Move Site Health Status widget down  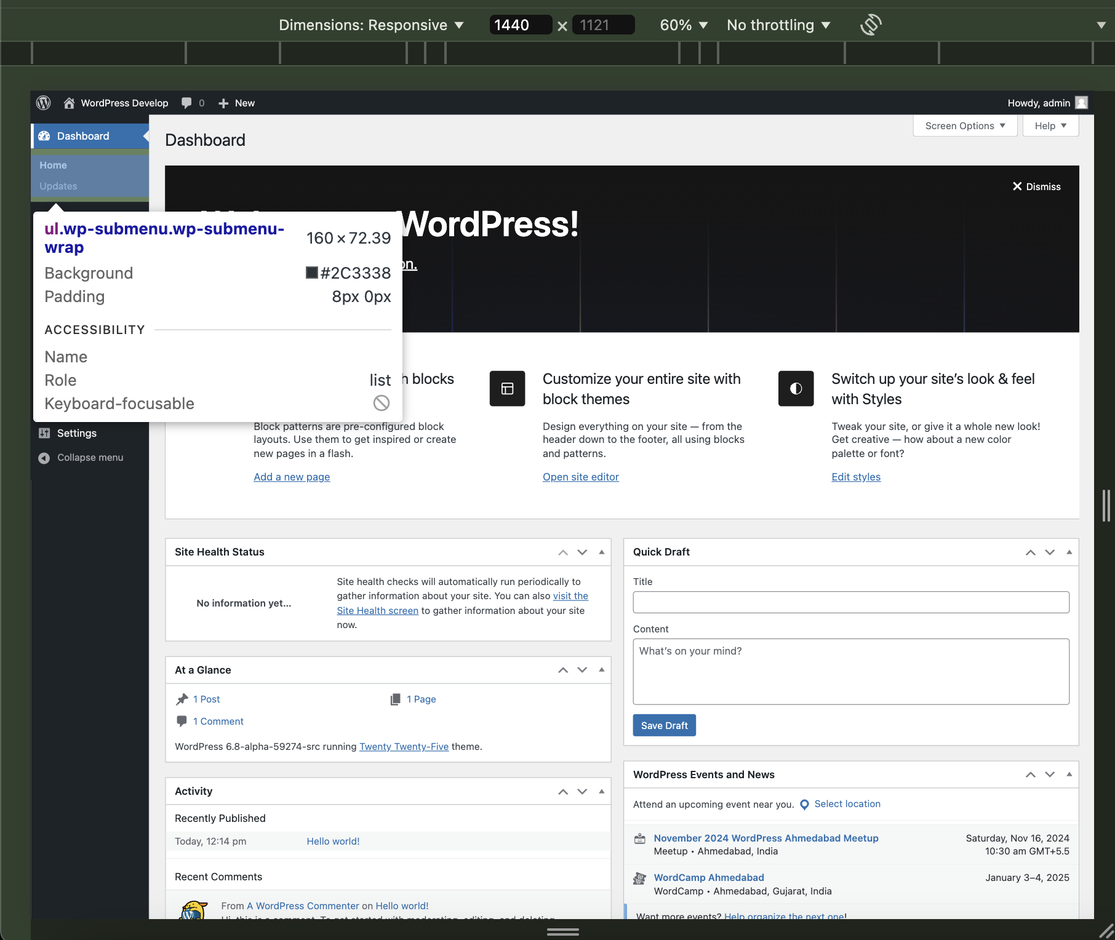(582, 552)
